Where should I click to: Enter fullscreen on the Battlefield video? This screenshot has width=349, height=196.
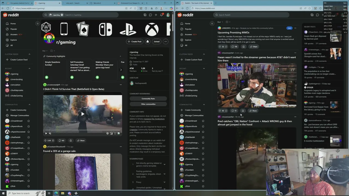click(x=115, y=133)
